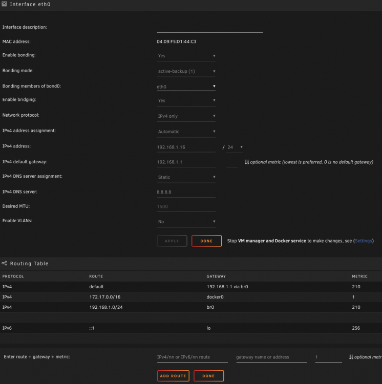382x384 pixels.
Task: Click the gateway optional metric field
Action: point(232,162)
